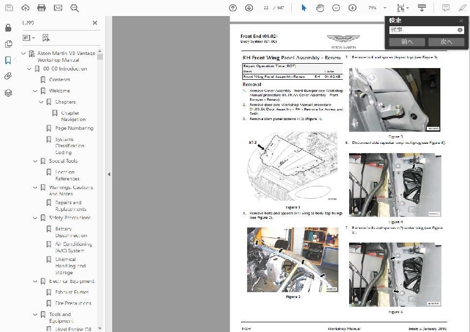The image size is (470, 332).
Task: Expand the Tools and Equipment bookmark
Action: (35, 315)
